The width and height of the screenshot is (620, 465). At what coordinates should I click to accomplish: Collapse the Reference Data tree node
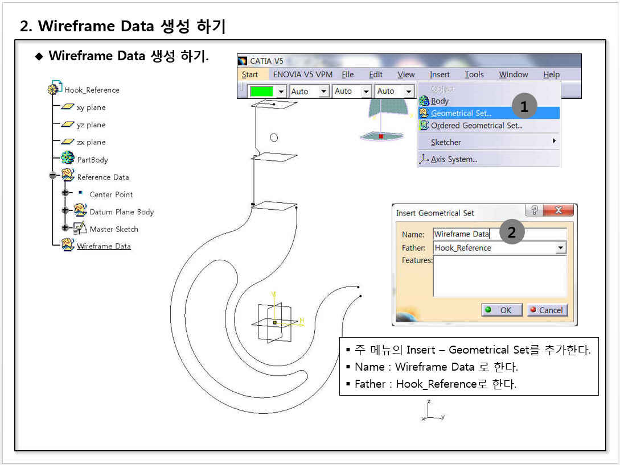point(53,176)
